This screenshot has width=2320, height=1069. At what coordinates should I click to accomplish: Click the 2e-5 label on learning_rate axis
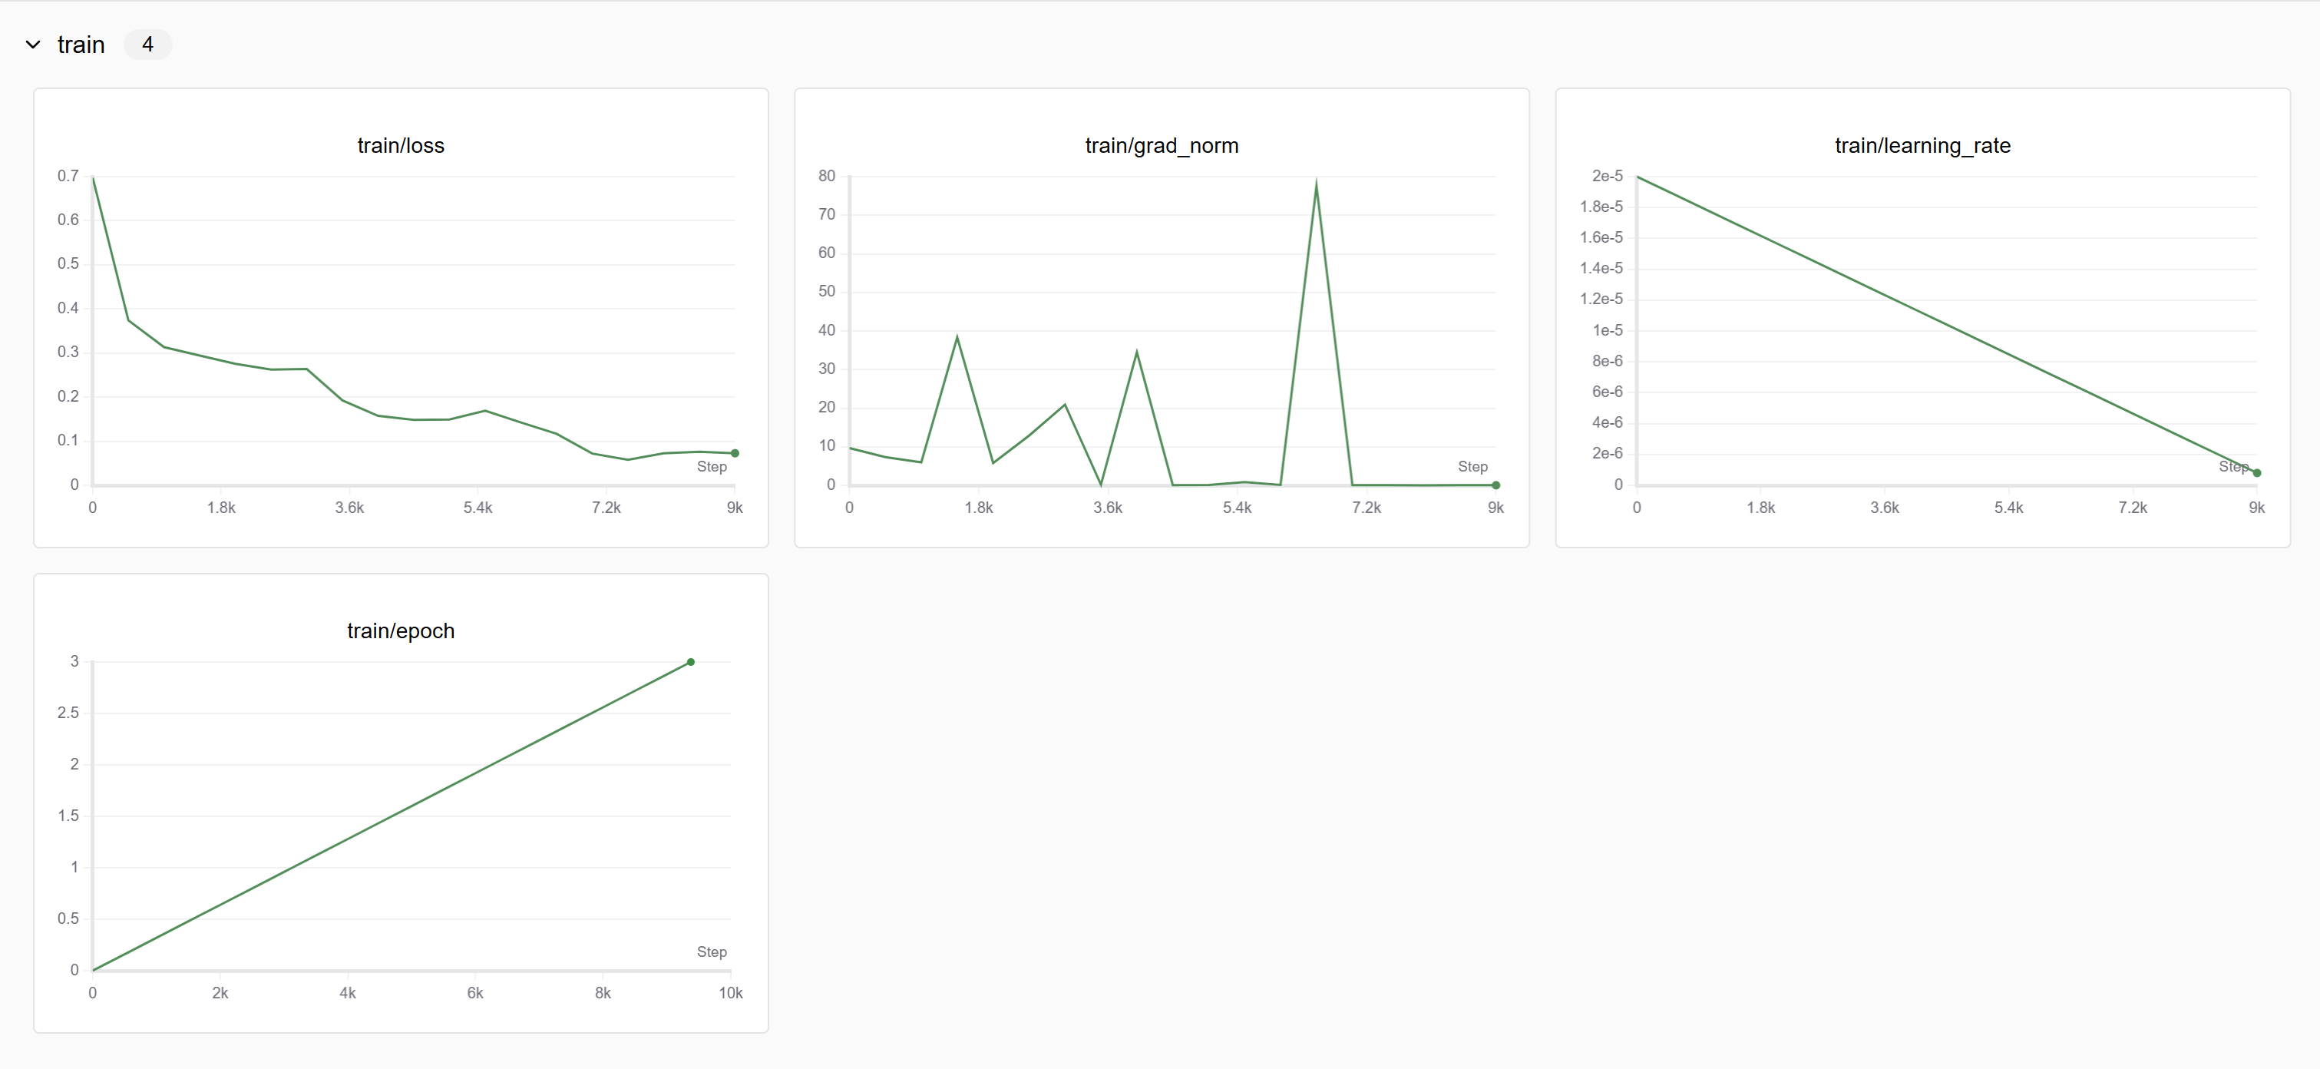point(1607,176)
